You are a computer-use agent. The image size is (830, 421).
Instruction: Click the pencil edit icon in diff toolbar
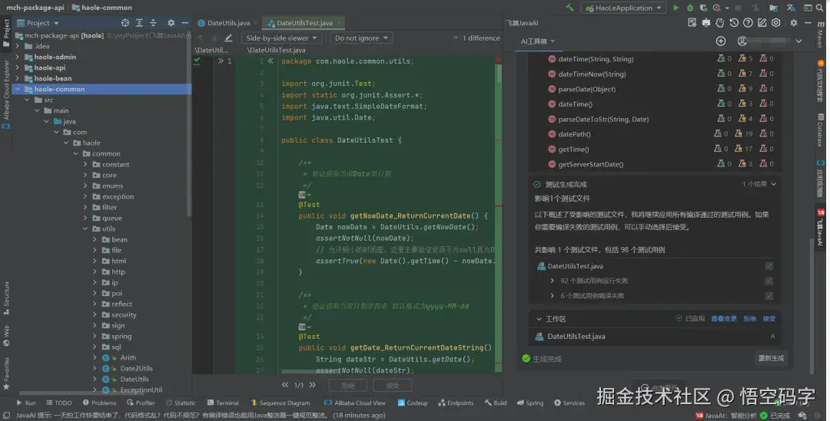228,38
